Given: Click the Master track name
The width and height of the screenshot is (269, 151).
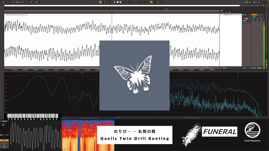Looking at the screenshot, I should pyautogui.click(x=225, y=68).
